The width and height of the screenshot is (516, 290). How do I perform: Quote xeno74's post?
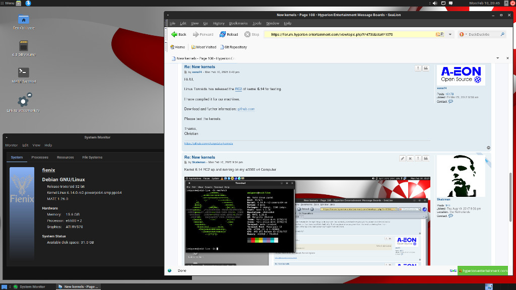(x=426, y=68)
